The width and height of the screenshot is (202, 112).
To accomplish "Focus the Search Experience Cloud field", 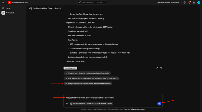I will coord(92,2).
